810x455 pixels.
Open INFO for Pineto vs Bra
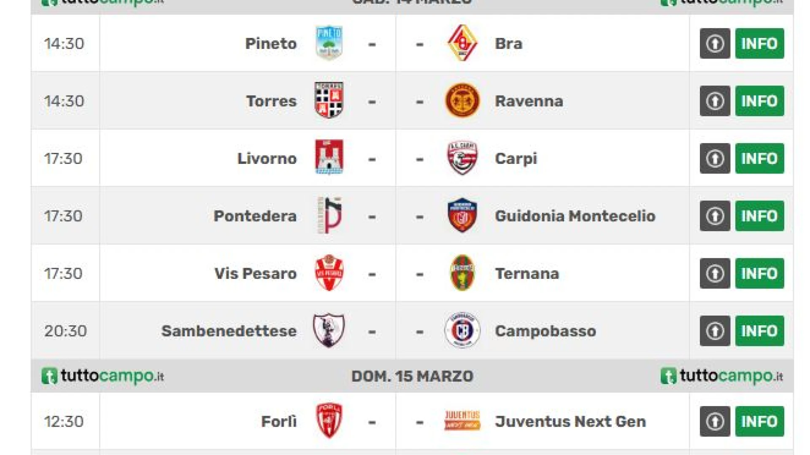click(x=759, y=43)
